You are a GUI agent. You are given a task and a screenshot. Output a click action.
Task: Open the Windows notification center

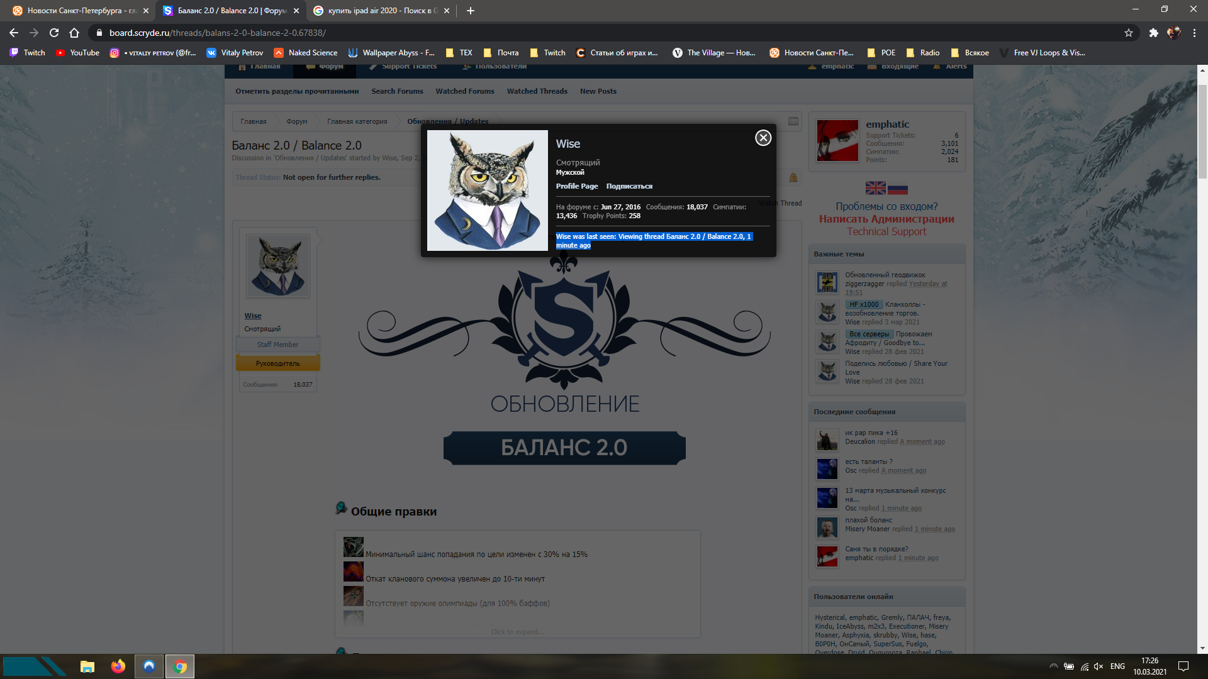click(x=1183, y=666)
